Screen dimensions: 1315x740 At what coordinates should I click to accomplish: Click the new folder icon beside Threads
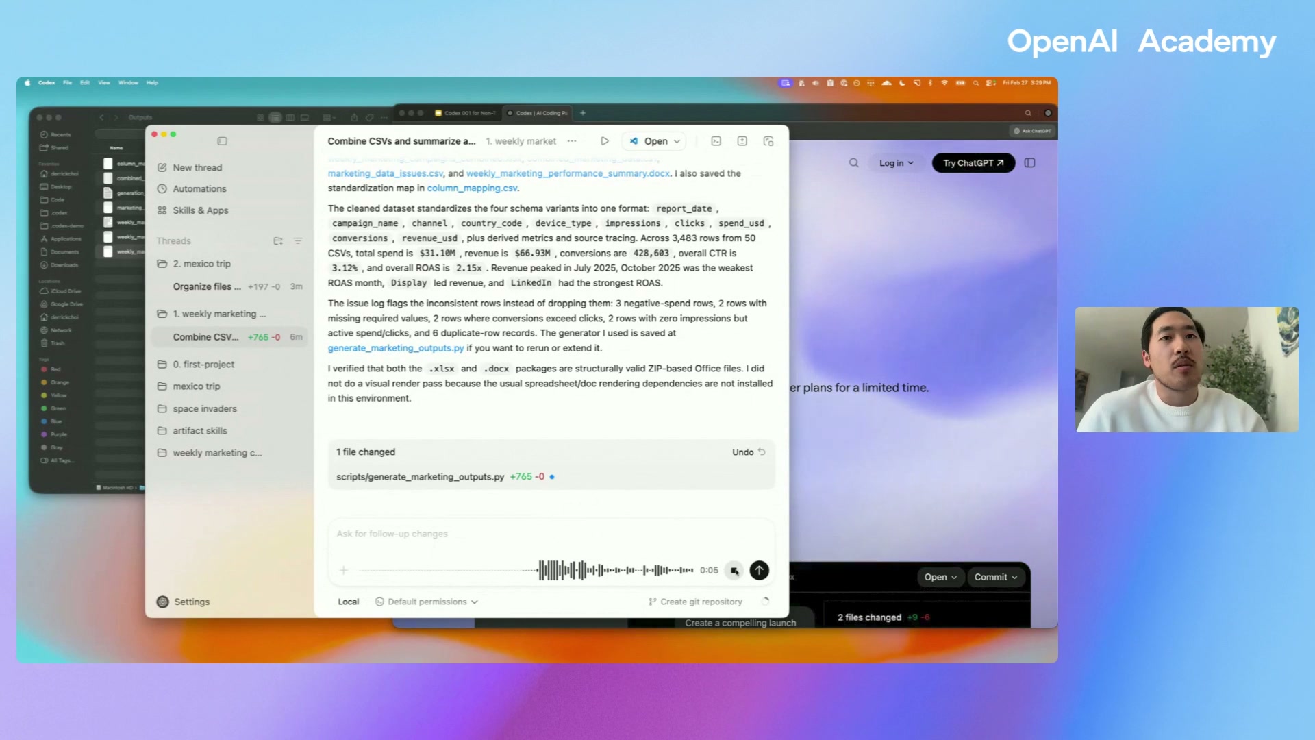[x=278, y=241]
